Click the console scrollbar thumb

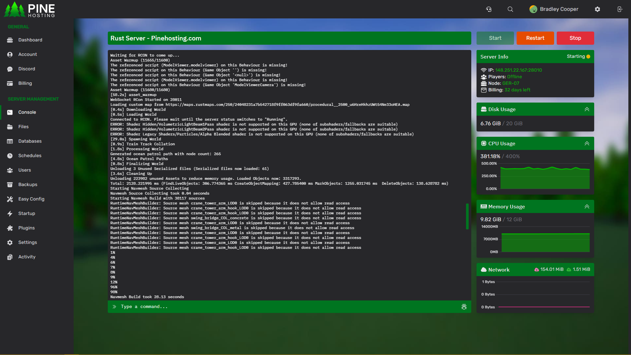[x=467, y=216]
